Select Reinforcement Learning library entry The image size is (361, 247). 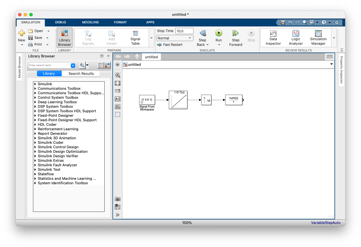pyautogui.click(x=58, y=129)
